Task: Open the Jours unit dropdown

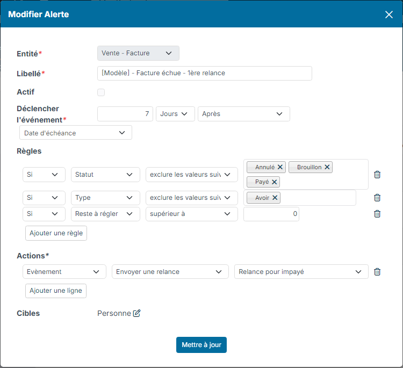Action: [x=175, y=114]
